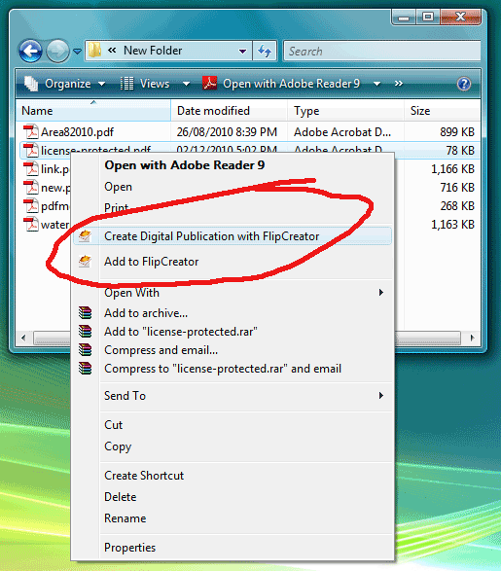This screenshot has height=571, width=501.
Task: Click the Search input field
Action: coord(382,51)
